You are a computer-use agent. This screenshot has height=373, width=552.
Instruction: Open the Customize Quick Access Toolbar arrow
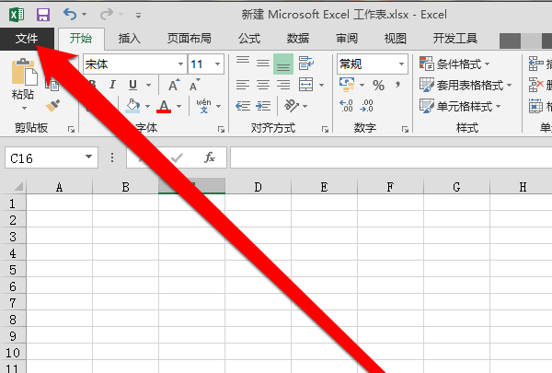click(138, 16)
